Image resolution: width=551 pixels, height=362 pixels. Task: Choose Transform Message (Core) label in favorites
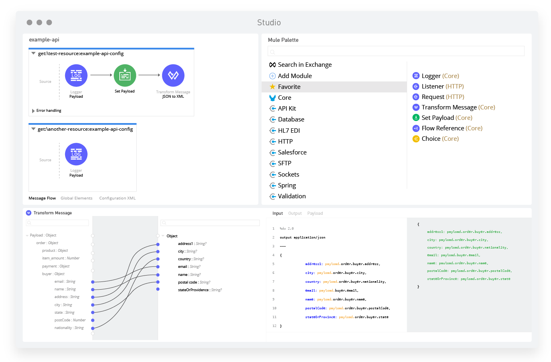pos(458,107)
